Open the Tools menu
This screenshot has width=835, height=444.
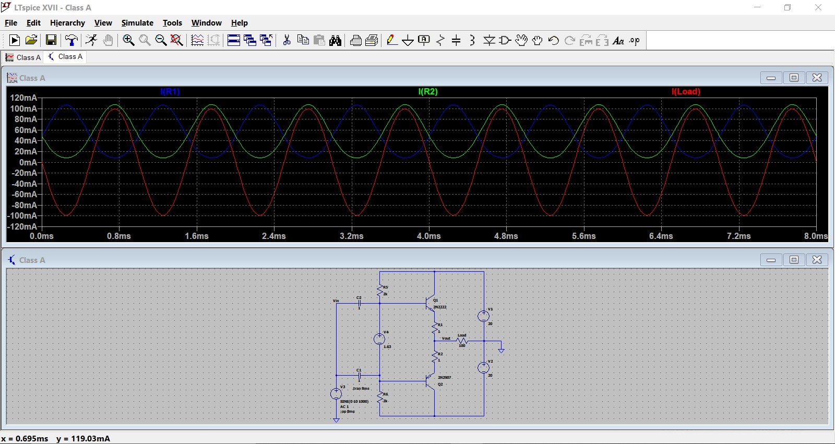pos(172,23)
